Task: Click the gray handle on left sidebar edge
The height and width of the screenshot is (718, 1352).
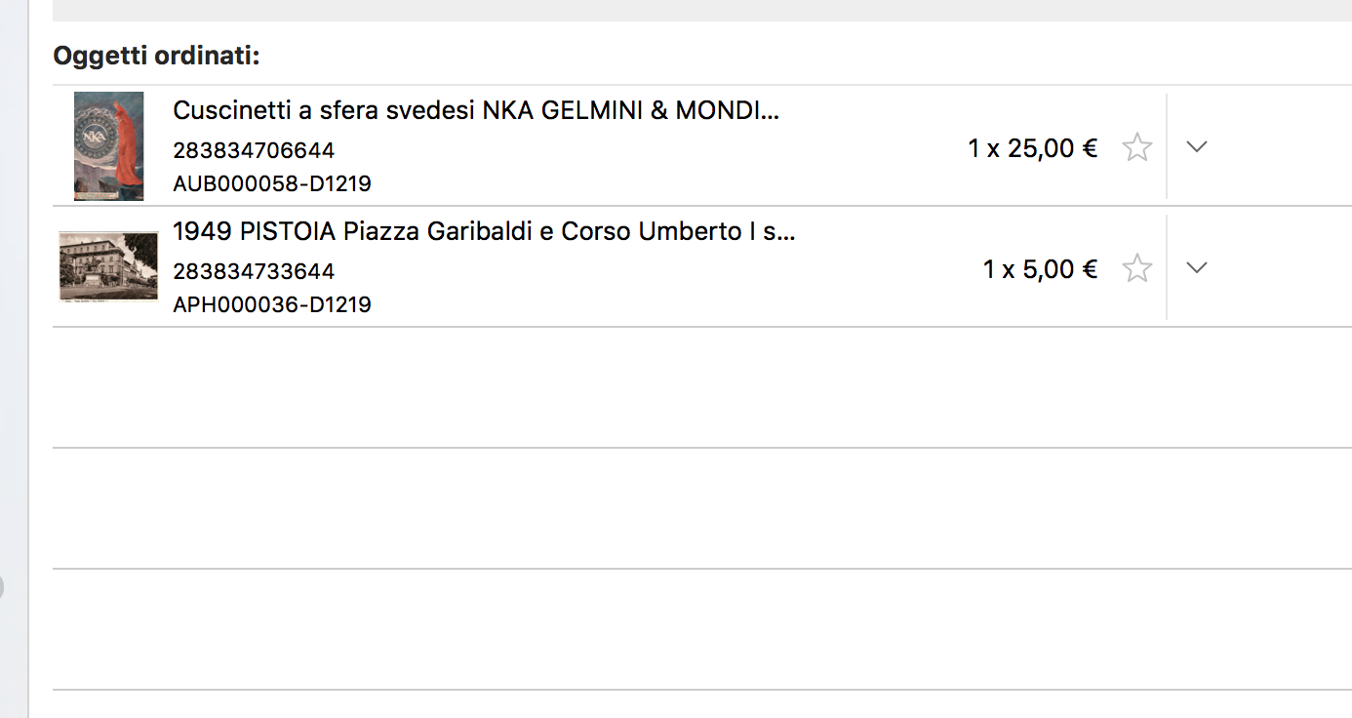Action: coord(2,587)
